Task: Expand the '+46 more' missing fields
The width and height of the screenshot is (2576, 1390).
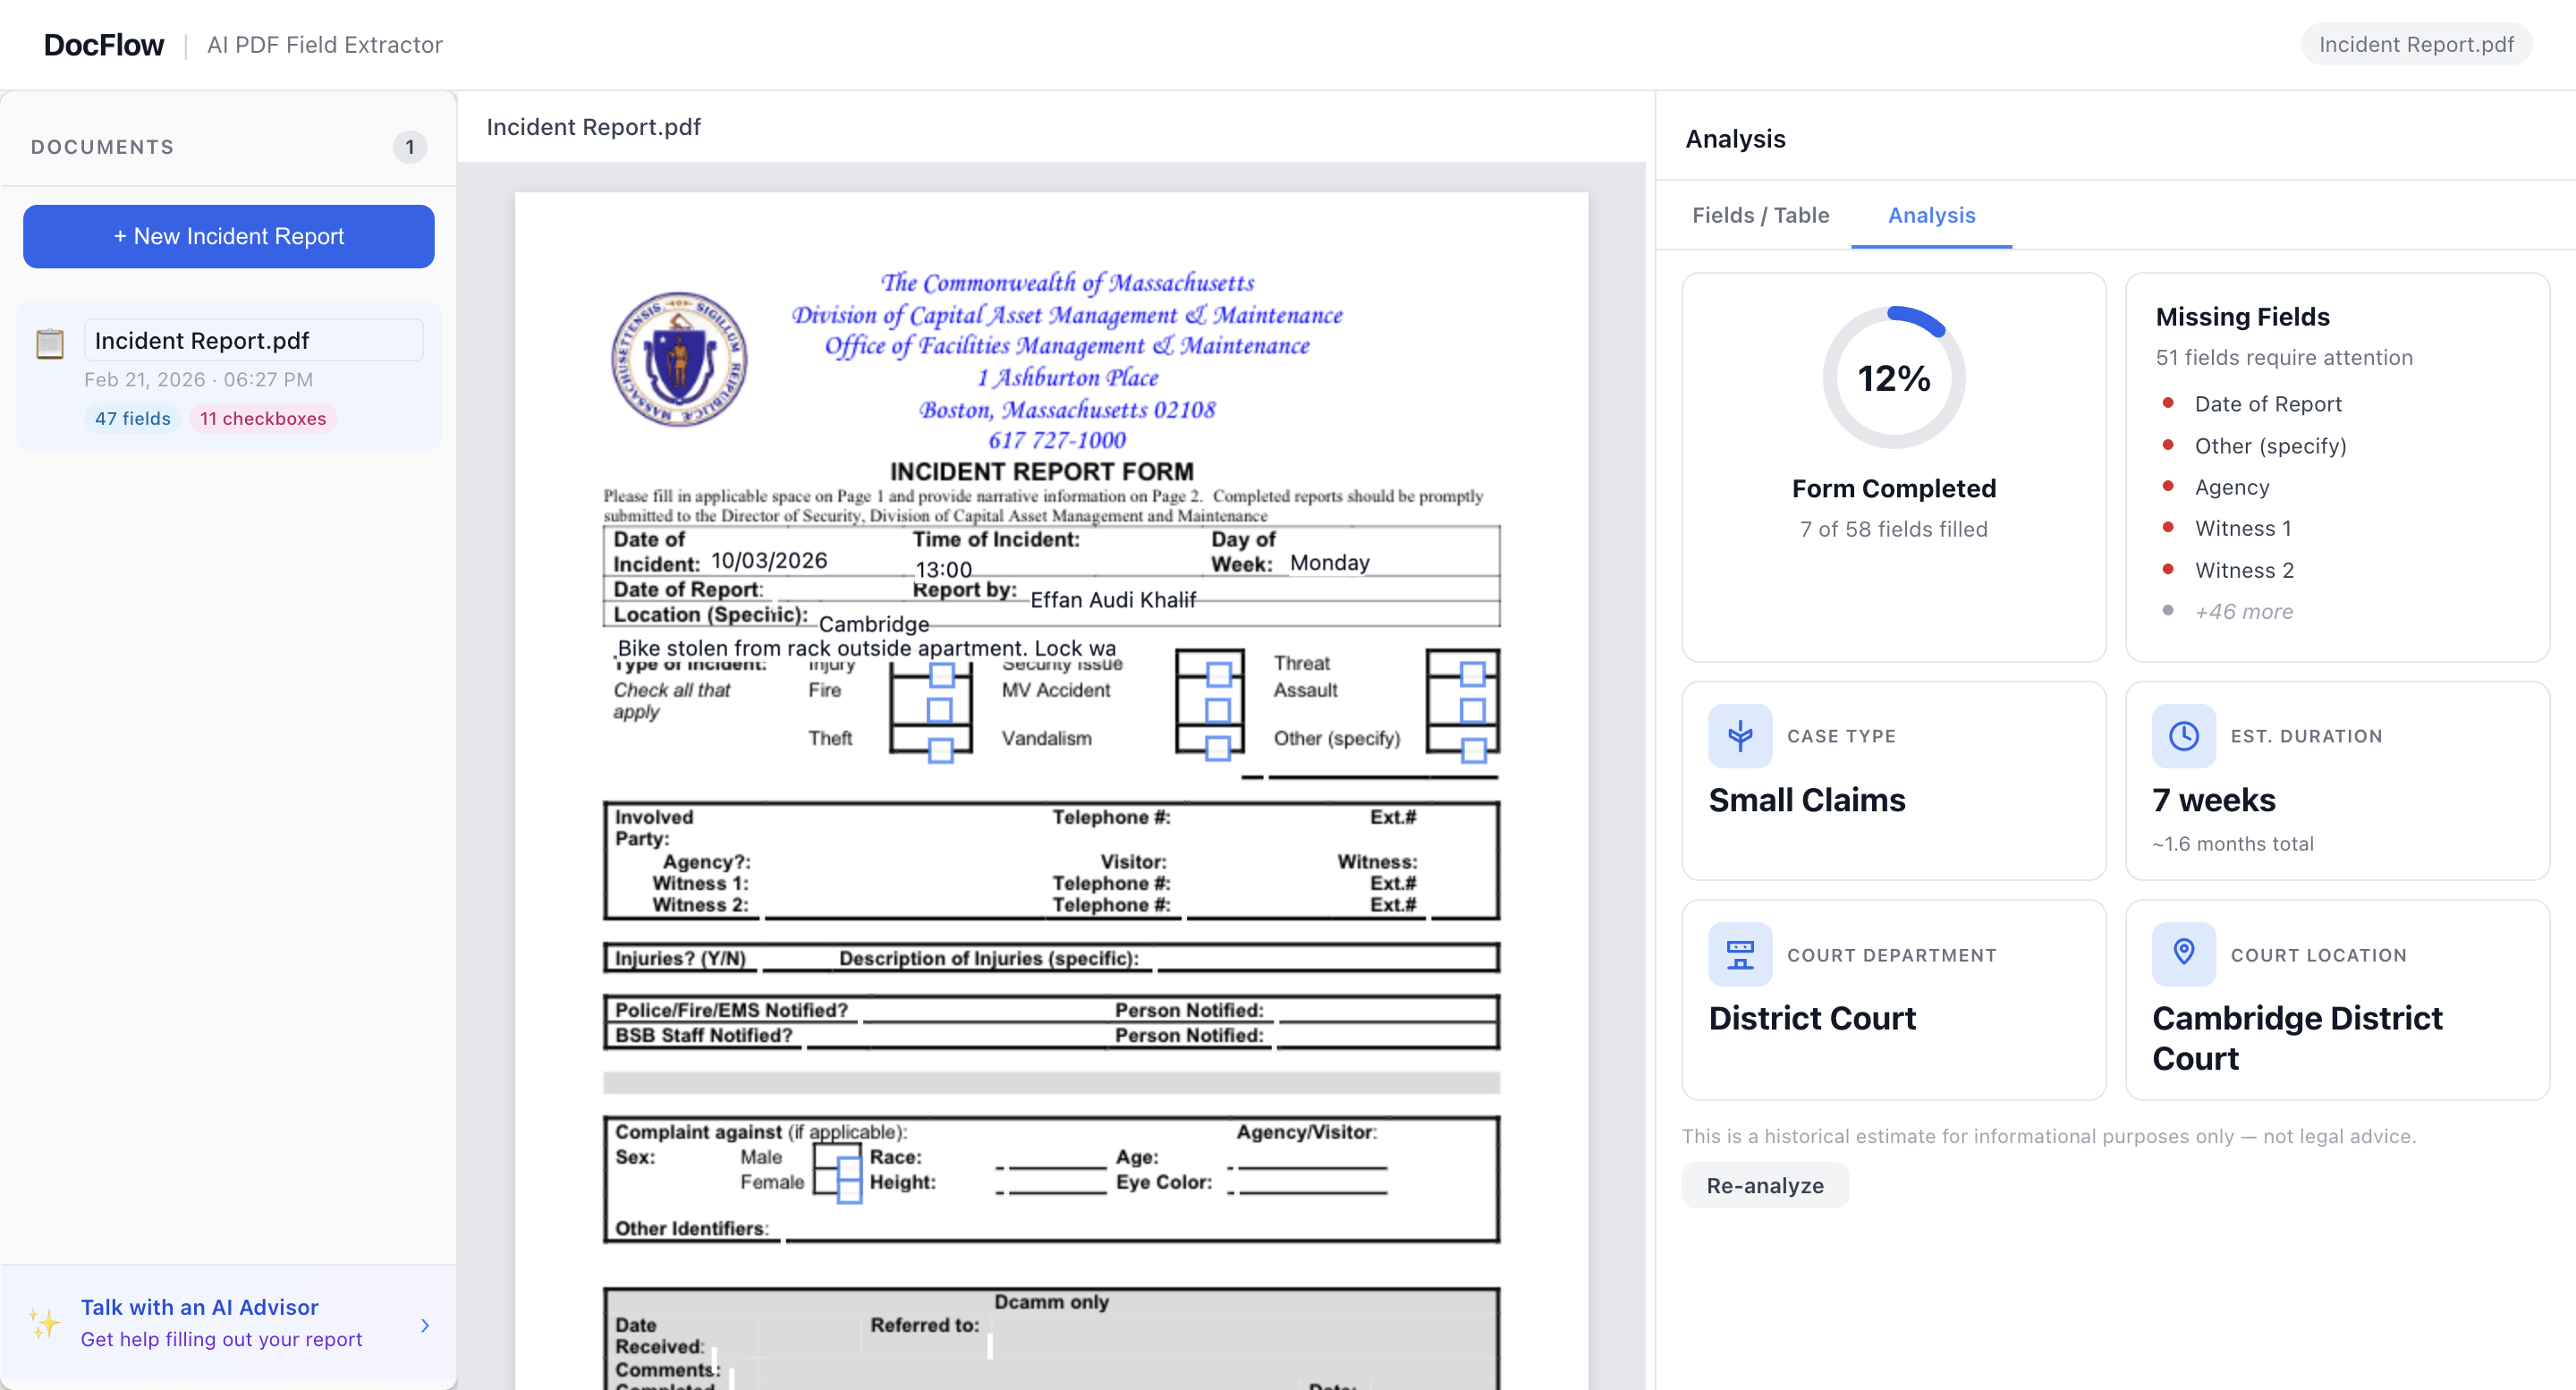Action: pos(2243,611)
